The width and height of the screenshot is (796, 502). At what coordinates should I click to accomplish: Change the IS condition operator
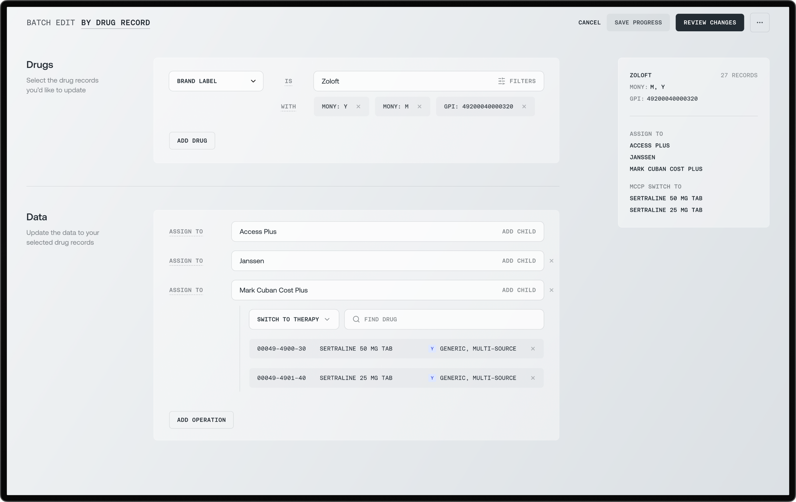[x=288, y=81]
